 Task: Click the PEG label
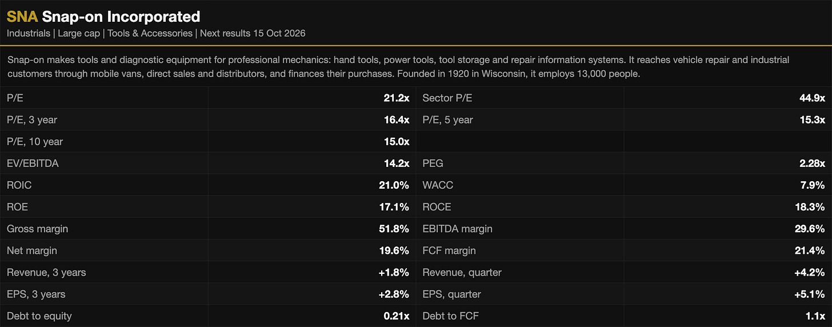(x=433, y=163)
